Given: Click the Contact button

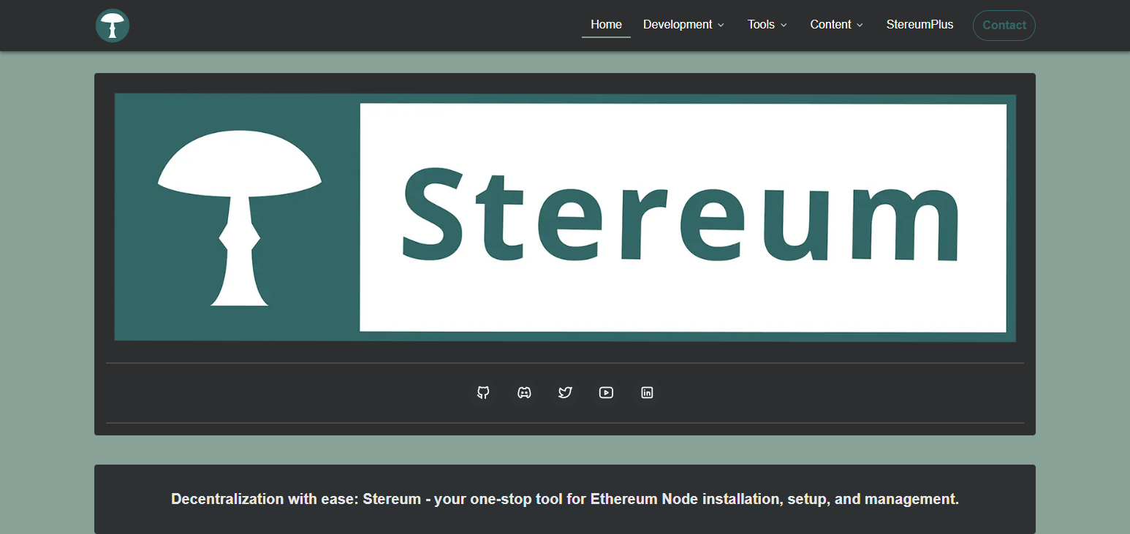Looking at the screenshot, I should [1004, 26].
